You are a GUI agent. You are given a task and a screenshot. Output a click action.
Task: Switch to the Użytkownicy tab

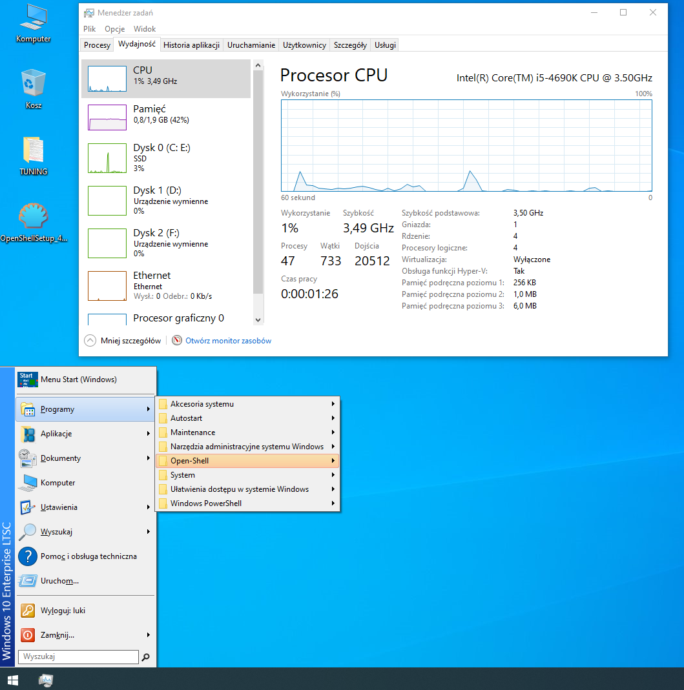304,45
